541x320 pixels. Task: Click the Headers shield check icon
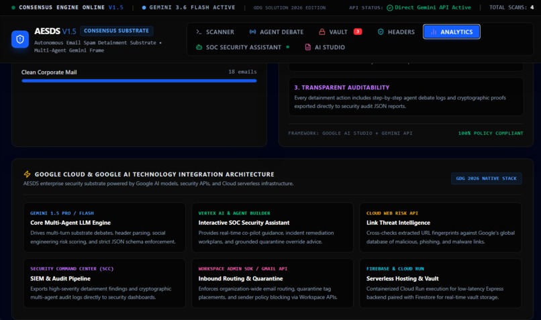[x=381, y=32]
